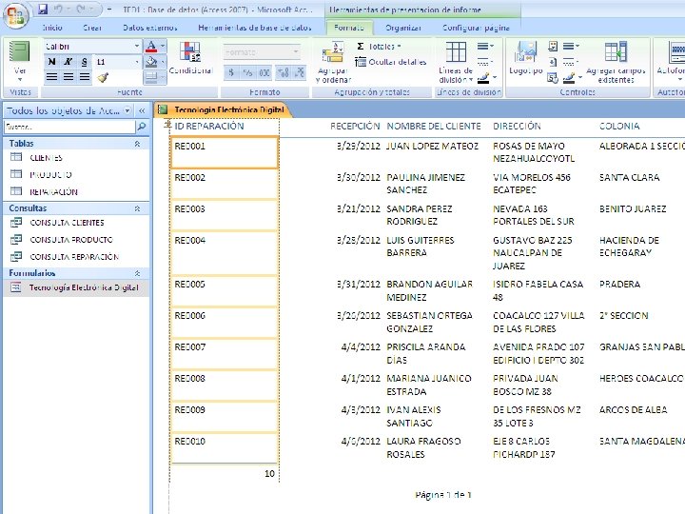Image resolution: width=685 pixels, height=514 pixels.
Task: Collapse the Consultas group
Action: click(137, 208)
